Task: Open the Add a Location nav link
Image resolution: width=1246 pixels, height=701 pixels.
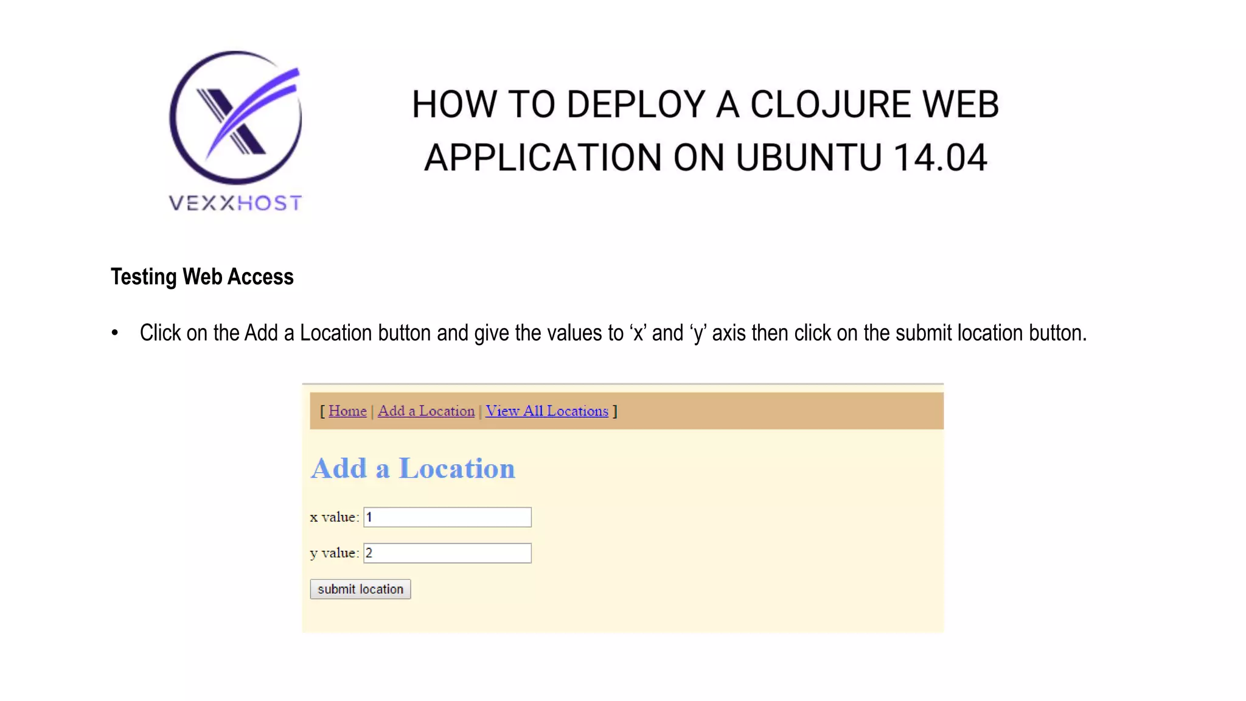Action: (426, 411)
